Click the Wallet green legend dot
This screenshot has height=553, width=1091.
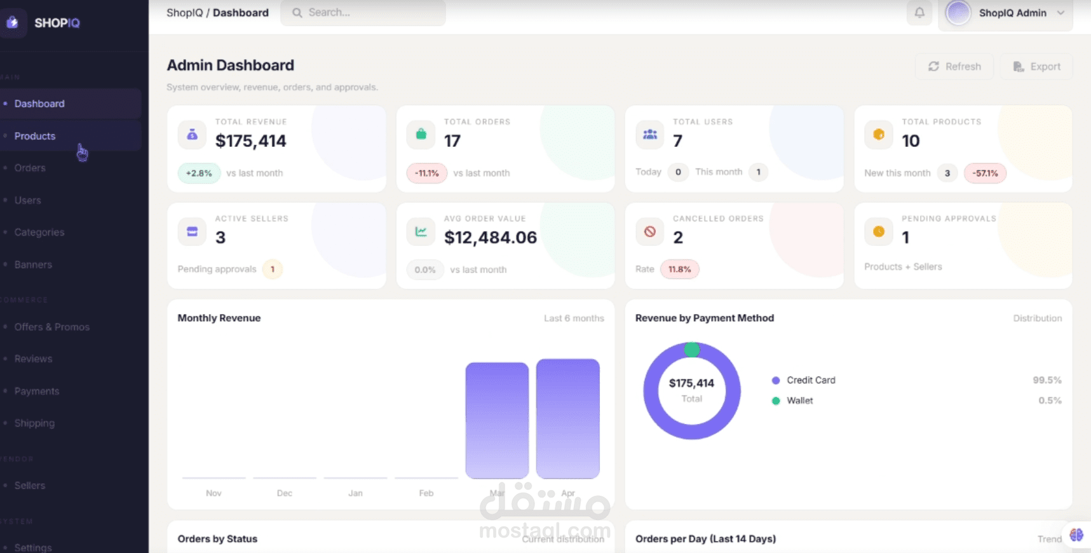[x=776, y=400]
